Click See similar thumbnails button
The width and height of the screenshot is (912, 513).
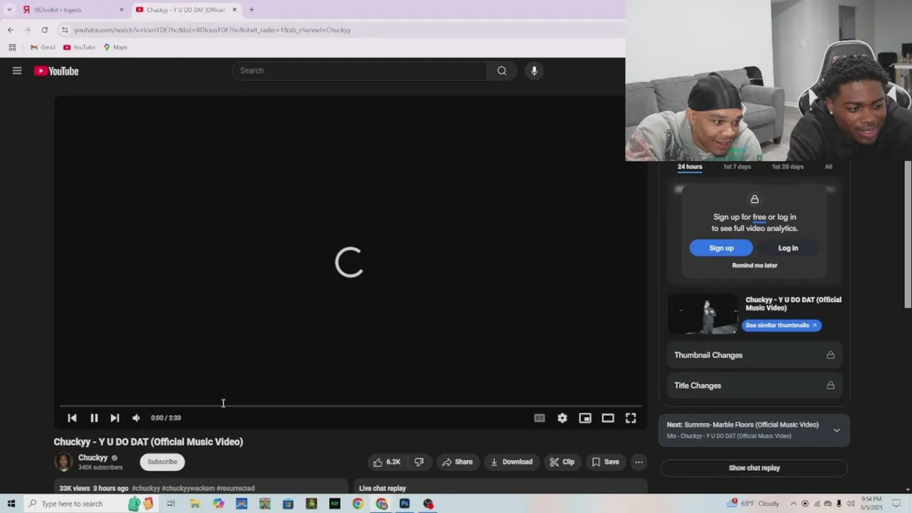point(782,325)
